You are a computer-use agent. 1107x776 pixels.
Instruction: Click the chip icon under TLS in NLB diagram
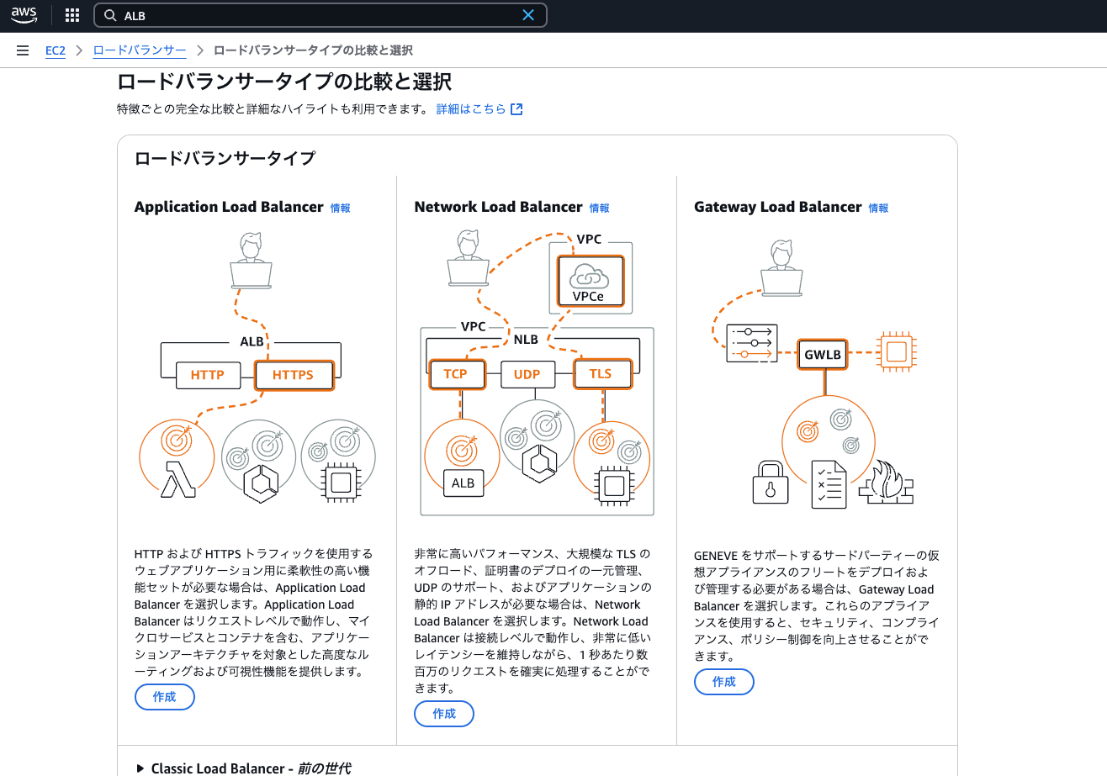click(613, 485)
